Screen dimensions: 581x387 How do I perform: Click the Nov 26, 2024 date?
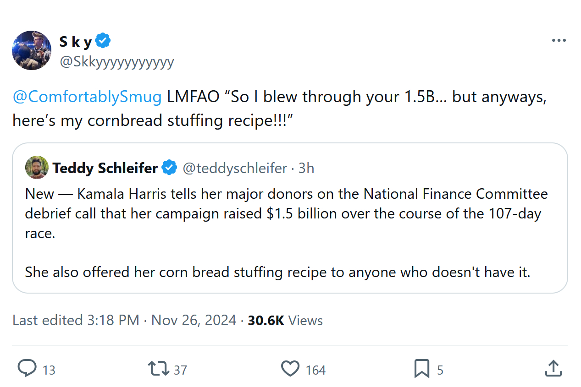[194, 320]
